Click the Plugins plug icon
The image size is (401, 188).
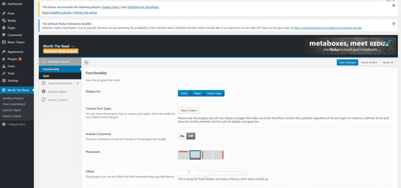[4, 59]
